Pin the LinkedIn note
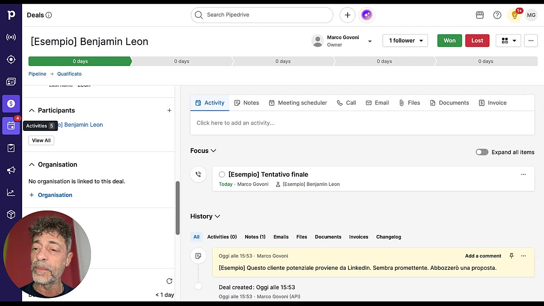Viewport: 544px width, 306px height. pos(511,256)
